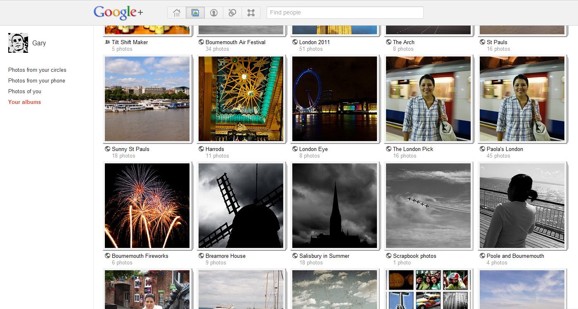
Task: Click the Google+ logo
Action: click(x=118, y=13)
